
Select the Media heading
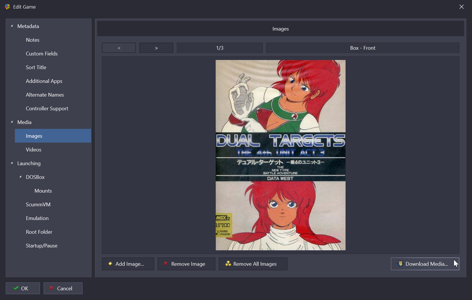click(x=24, y=122)
